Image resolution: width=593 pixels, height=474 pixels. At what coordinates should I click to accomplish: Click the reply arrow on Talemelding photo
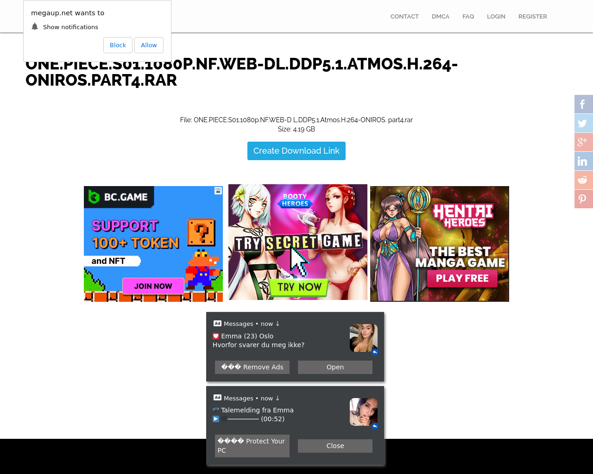pos(375,426)
